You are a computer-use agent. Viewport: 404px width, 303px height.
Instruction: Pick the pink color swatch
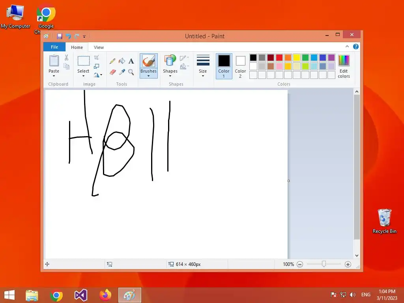coord(279,66)
